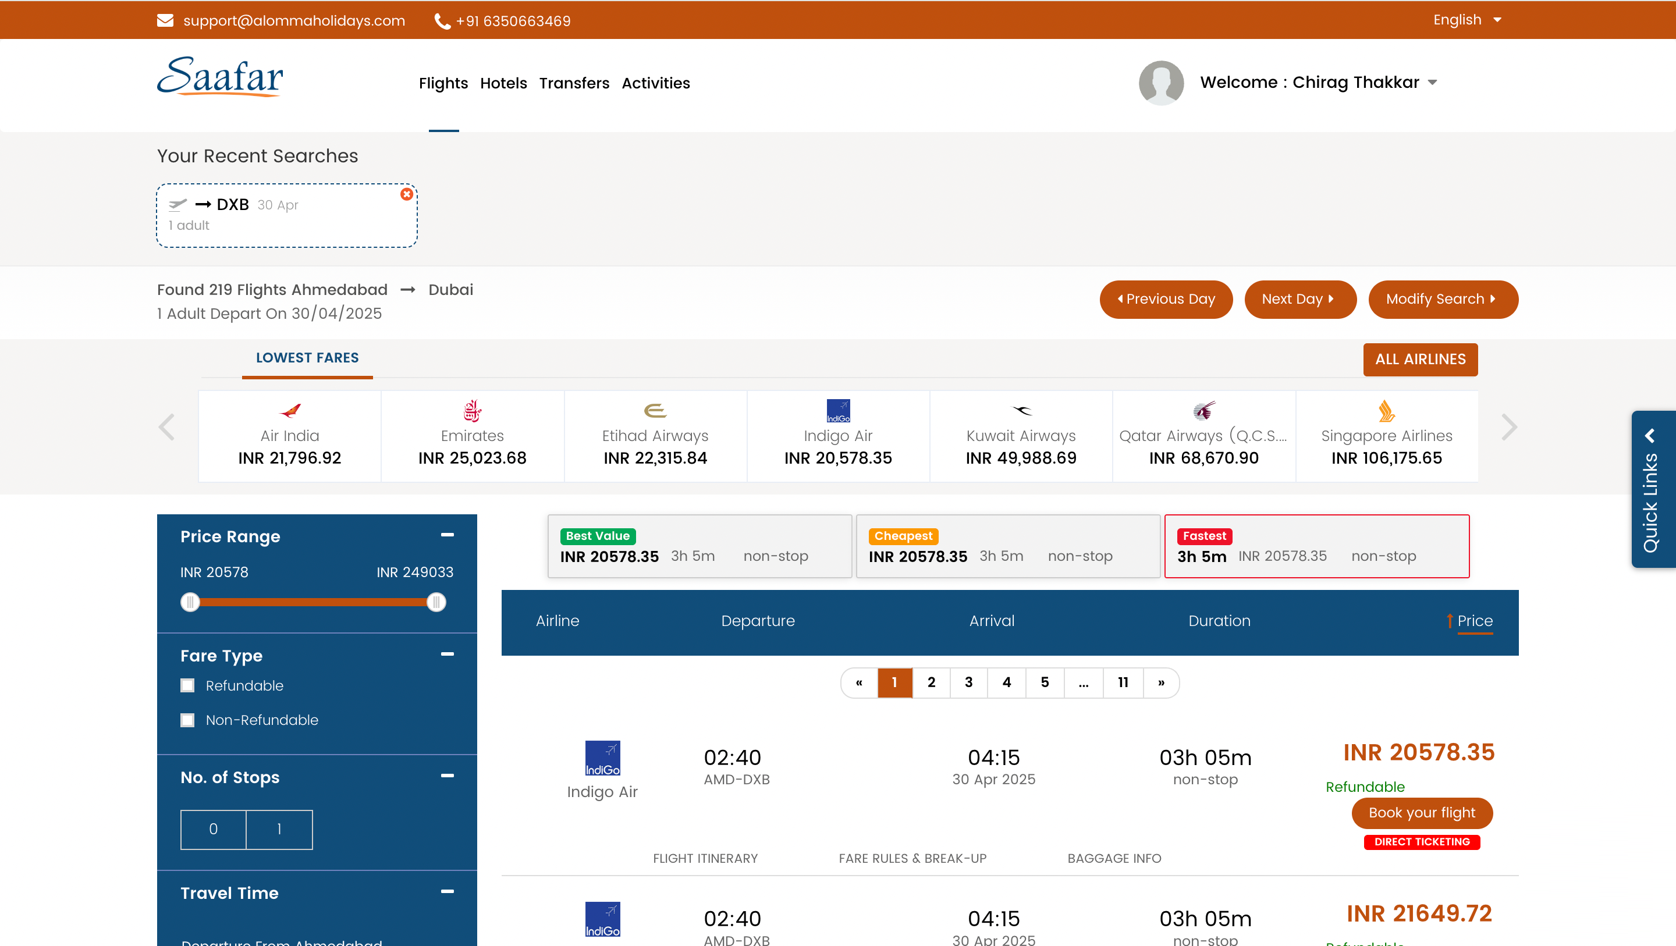The width and height of the screenshot is (1676, 946).
Task: Go to next results page arrow
Action: [1162, 682]
